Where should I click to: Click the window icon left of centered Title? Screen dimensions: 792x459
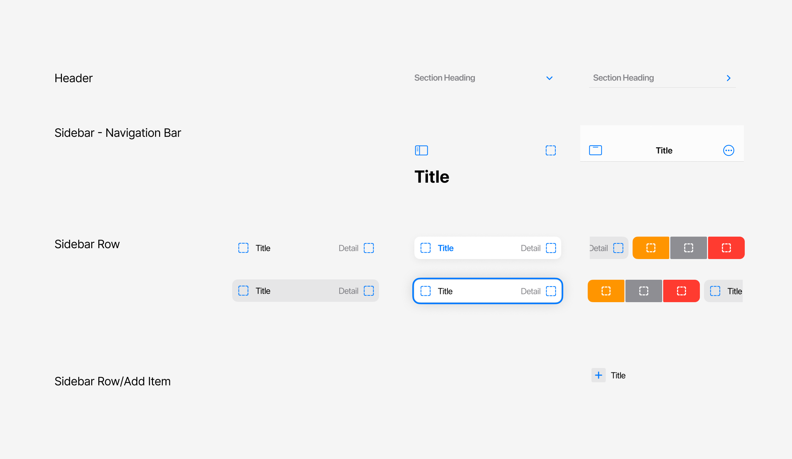tap(595, 150)
